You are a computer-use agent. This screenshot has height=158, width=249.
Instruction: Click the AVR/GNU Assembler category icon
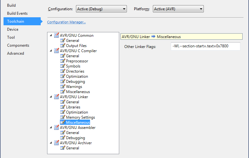point(57,128)
